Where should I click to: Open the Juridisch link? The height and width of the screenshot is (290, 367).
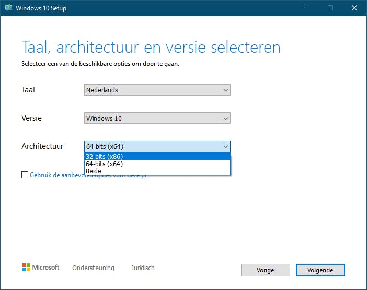point(143,268)
